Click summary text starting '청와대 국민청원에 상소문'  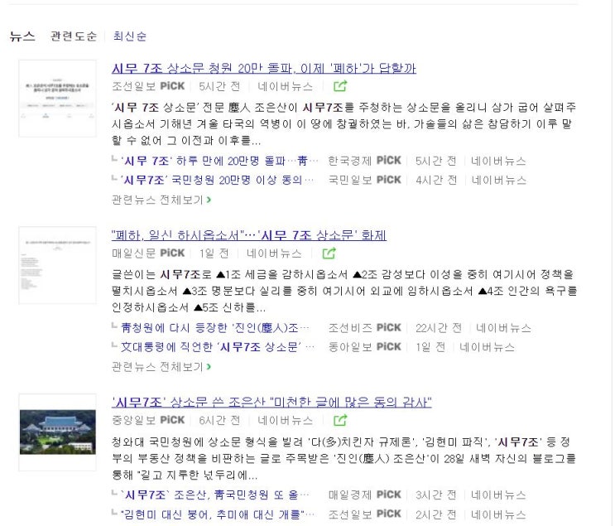tap(344, 458)
